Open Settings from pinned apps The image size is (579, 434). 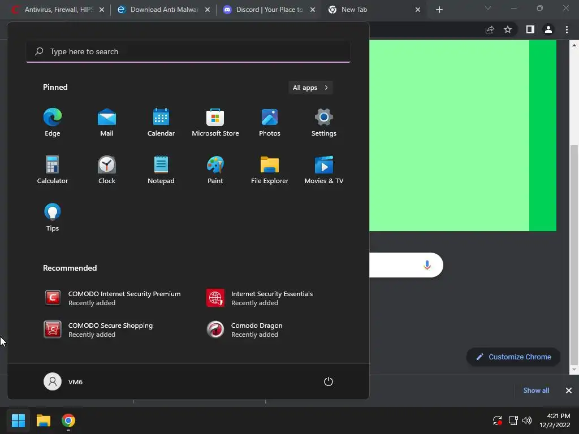click(324, 123)
